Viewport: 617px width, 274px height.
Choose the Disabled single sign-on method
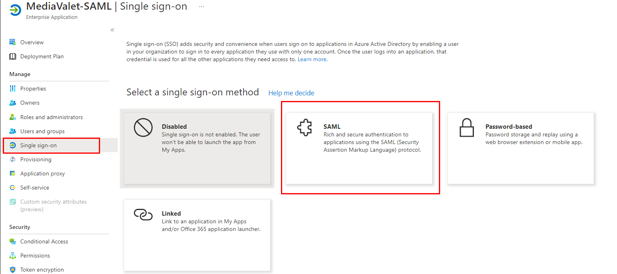[197, 148]
